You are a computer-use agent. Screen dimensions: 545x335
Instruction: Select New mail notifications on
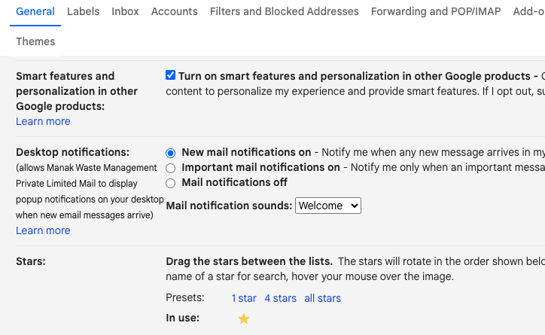(170, 153)
